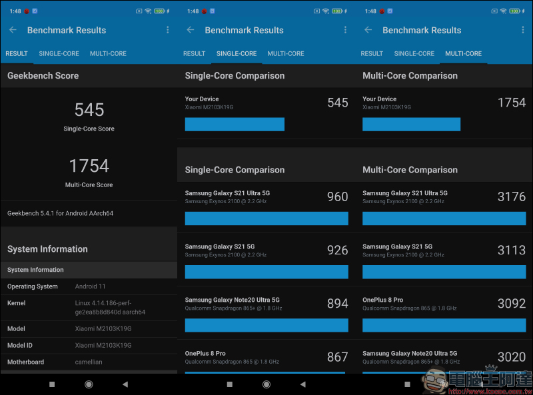
Task: Tap the recent apps square in right nav bar
Action: [x=407, y=384]
